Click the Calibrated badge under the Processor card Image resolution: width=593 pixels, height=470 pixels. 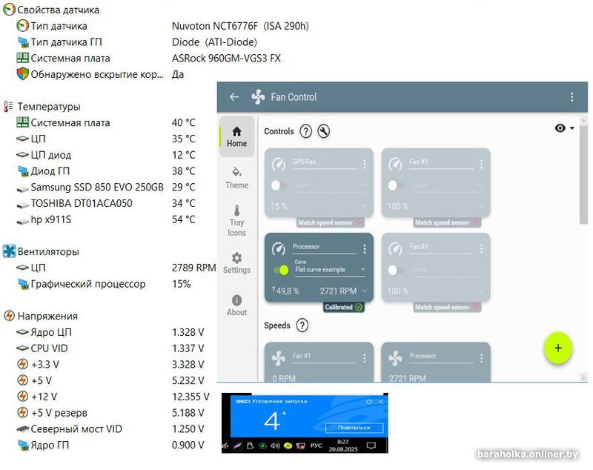[344, 308]
